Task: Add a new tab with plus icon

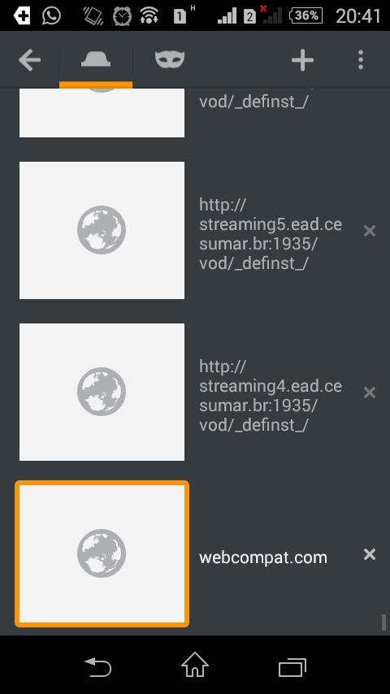Action: click(303, 60)
